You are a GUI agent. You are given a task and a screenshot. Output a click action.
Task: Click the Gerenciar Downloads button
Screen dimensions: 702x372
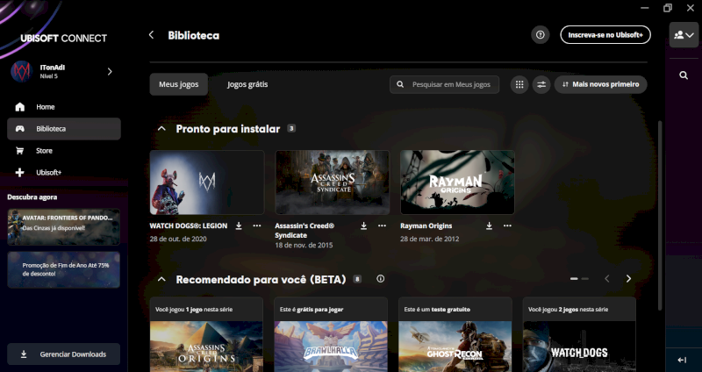click(x=64, y=354)
